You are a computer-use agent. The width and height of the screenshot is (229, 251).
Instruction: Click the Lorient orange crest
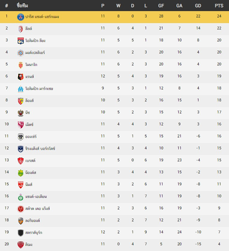pos(21,221)
